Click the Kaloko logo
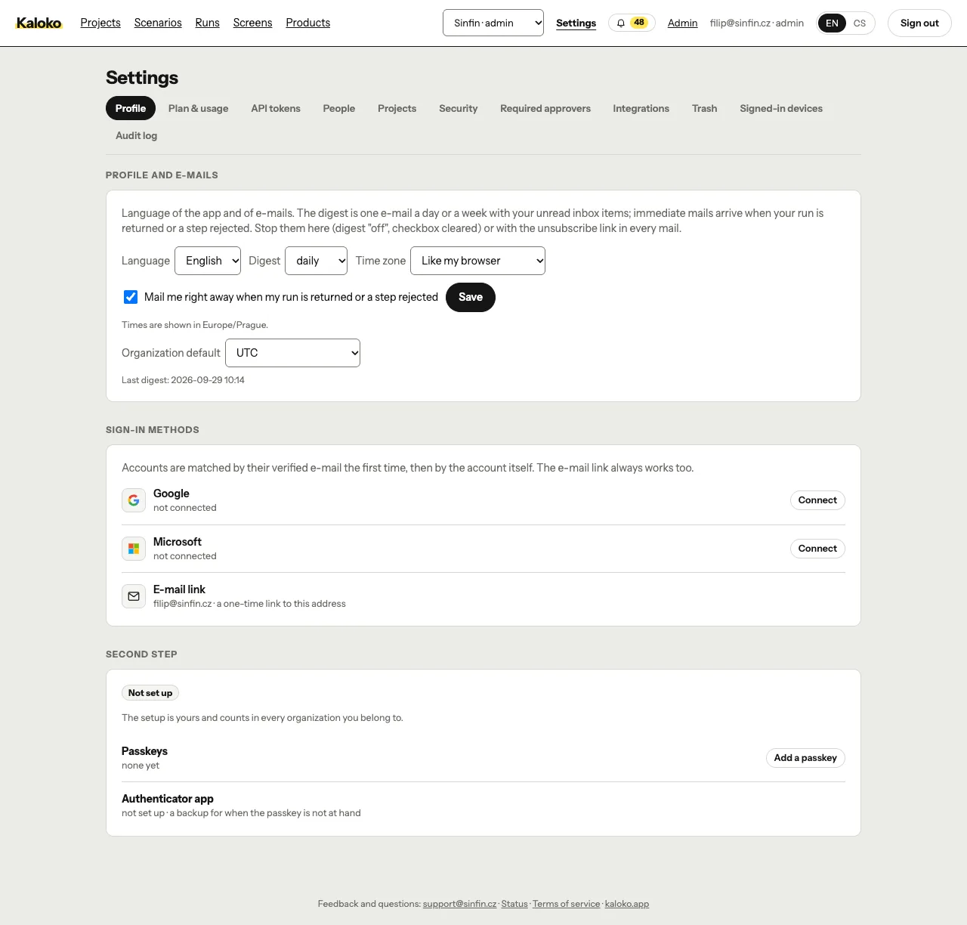The width and height of the screenshot is (967, 925). 39,23
